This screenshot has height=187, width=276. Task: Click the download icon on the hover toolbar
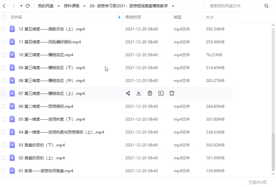tap(139, 93)
